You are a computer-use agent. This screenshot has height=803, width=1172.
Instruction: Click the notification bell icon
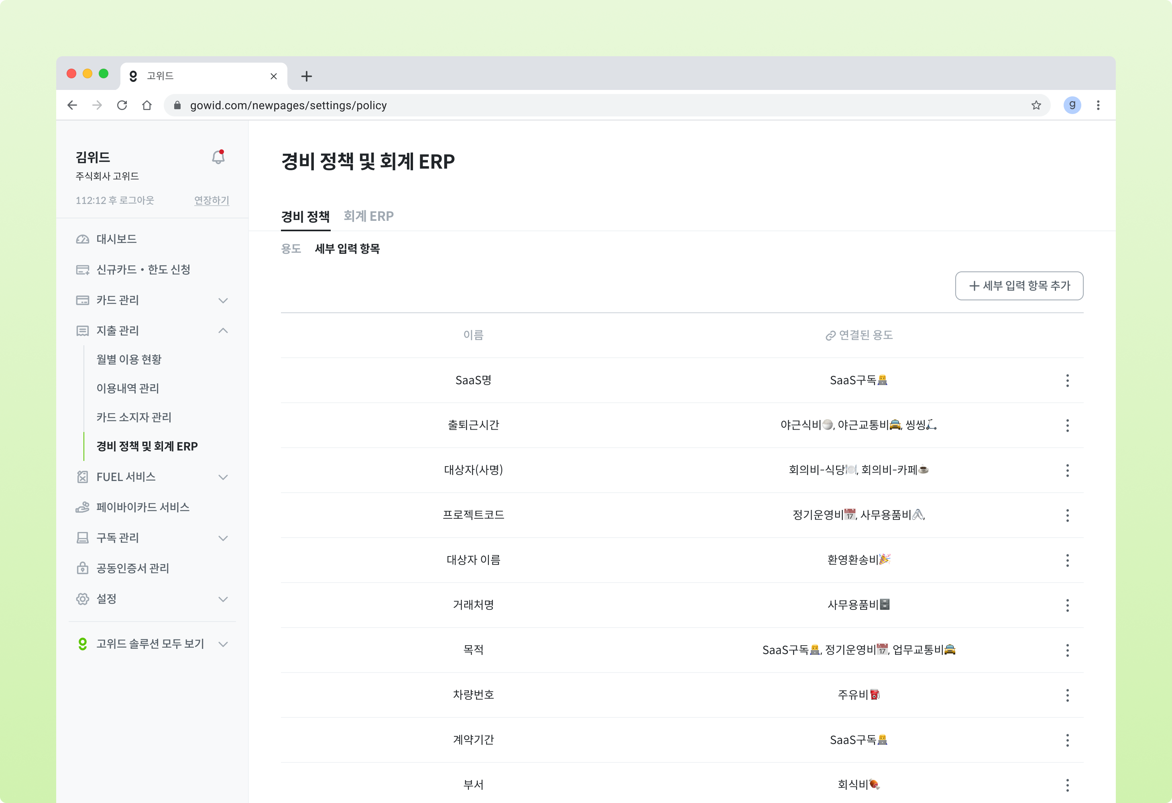(x=218, y=157)
